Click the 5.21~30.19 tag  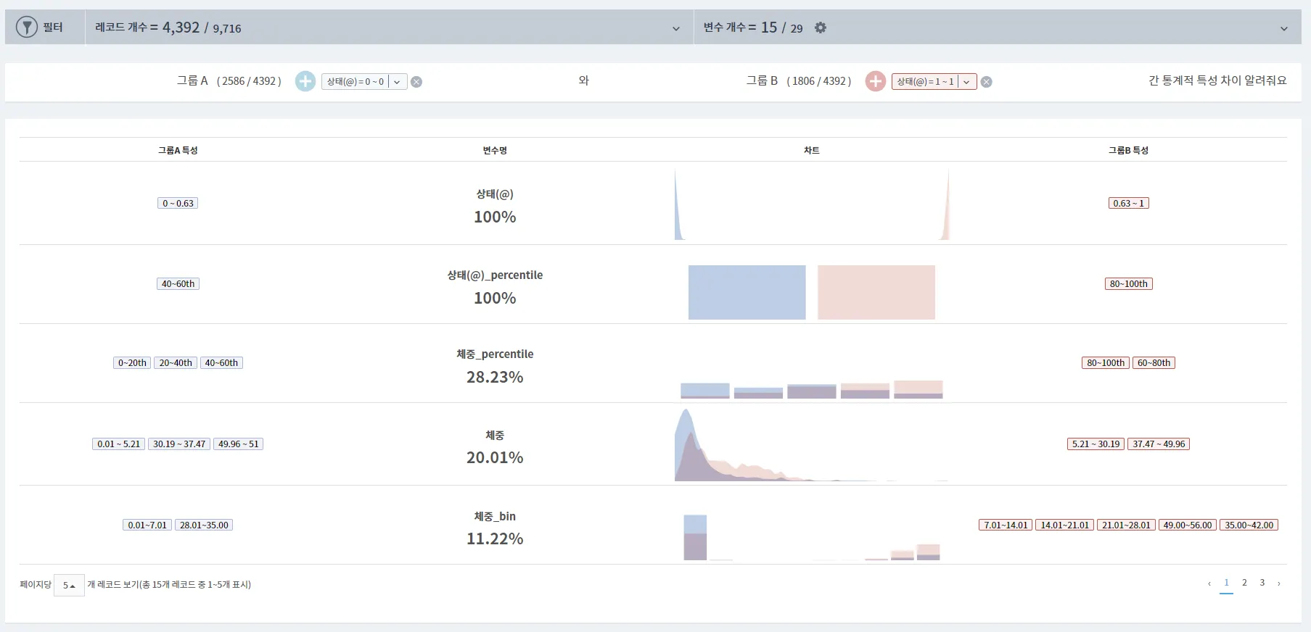[1096, 444]
